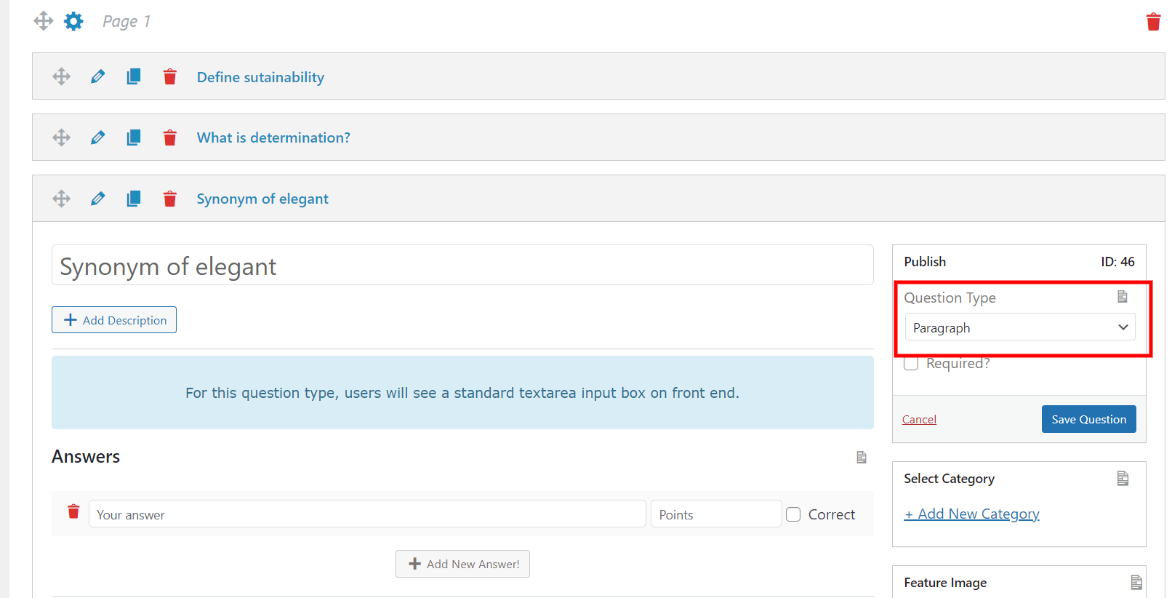The height and width of the screenshot is (598, 1172).
Task: Click the Answers heading
Action: pyautogui.click(x=86, y=456)
